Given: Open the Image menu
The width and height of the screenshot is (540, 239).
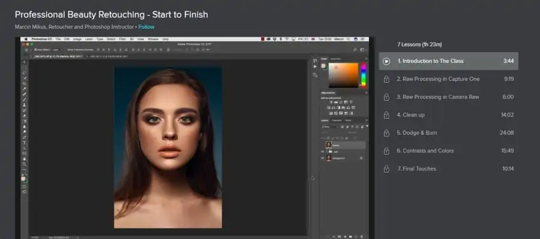Looking at the screenshot, I should 77,39.
